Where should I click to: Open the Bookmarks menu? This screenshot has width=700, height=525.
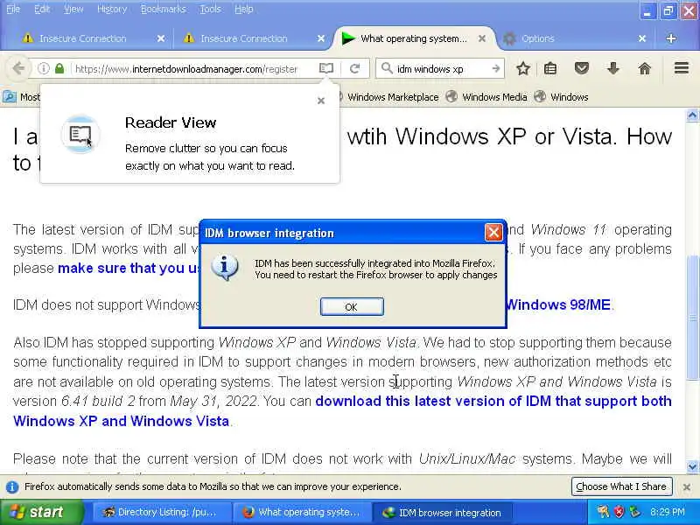pos(163,9)
